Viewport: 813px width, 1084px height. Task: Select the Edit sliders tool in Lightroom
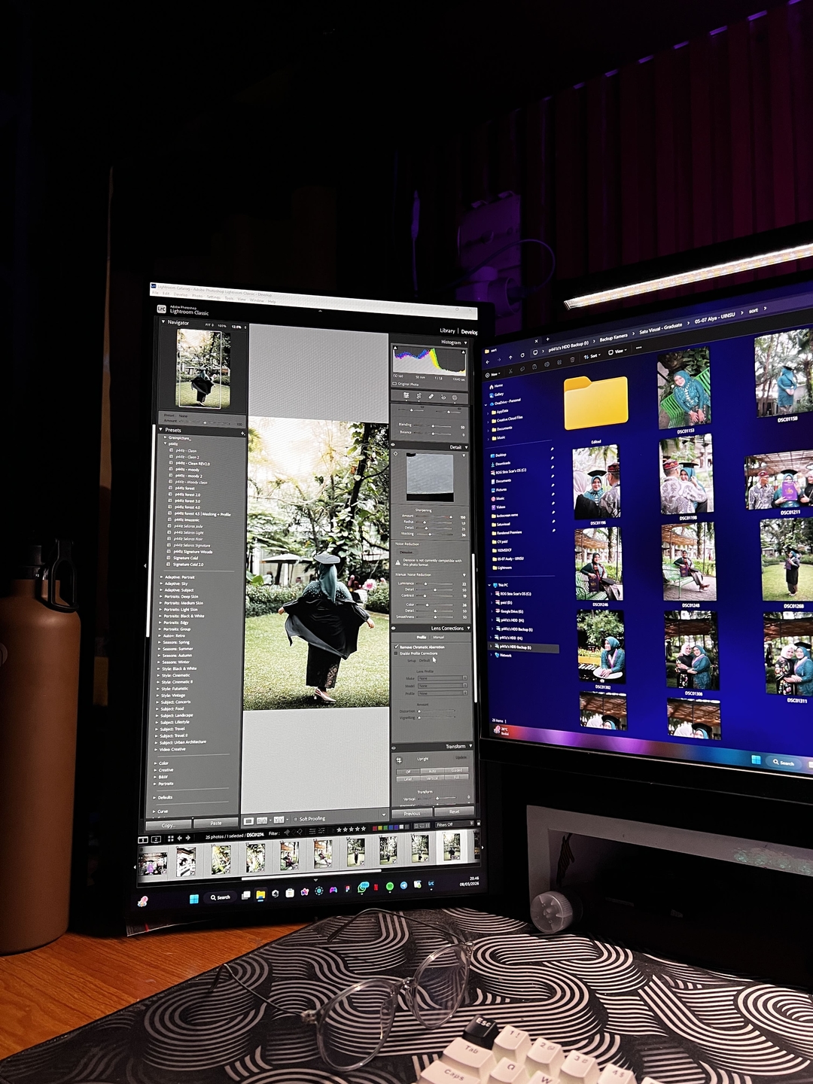406,396
